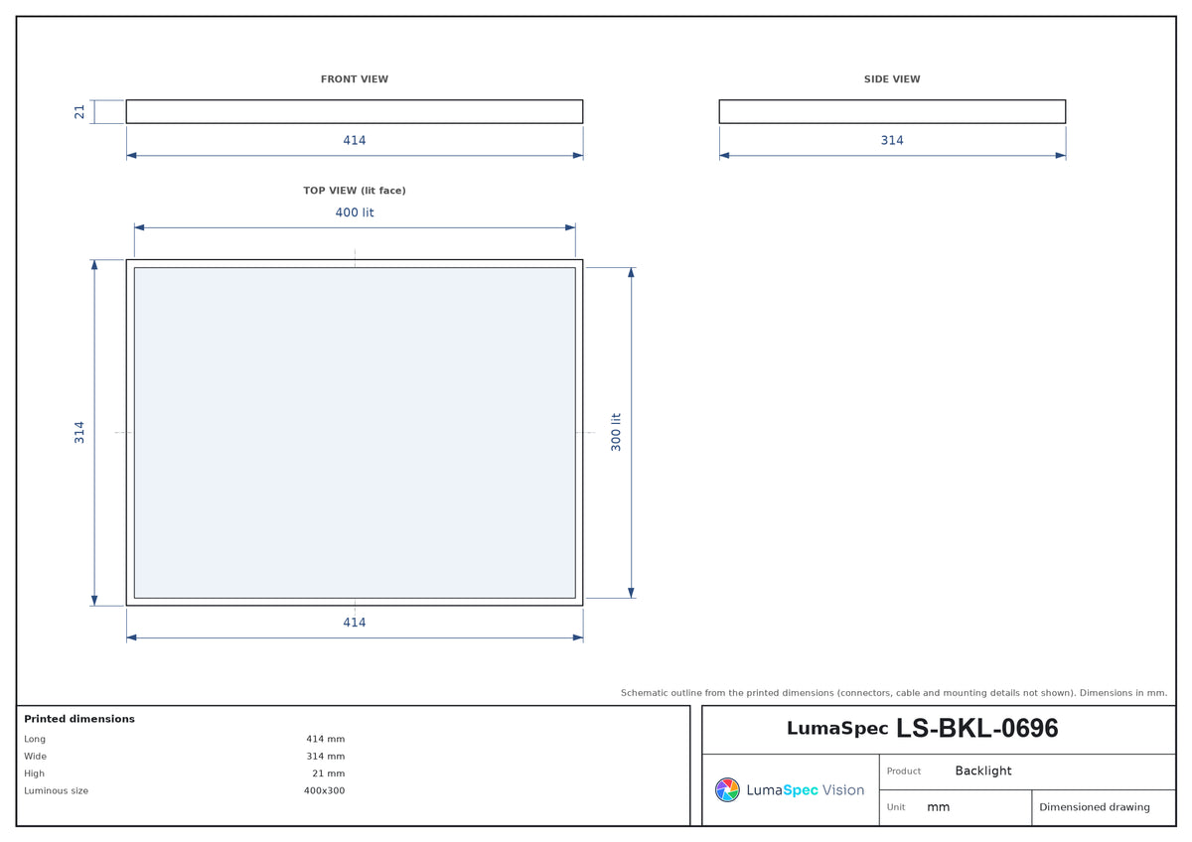Click the 300 lit vertical dimension
This screenshot has height=842, width=1192.
click(616, 432)
